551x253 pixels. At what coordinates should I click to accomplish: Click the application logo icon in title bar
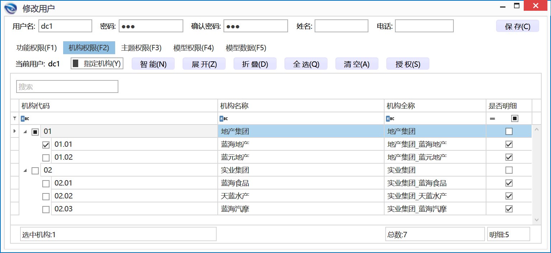click(11, 8)
